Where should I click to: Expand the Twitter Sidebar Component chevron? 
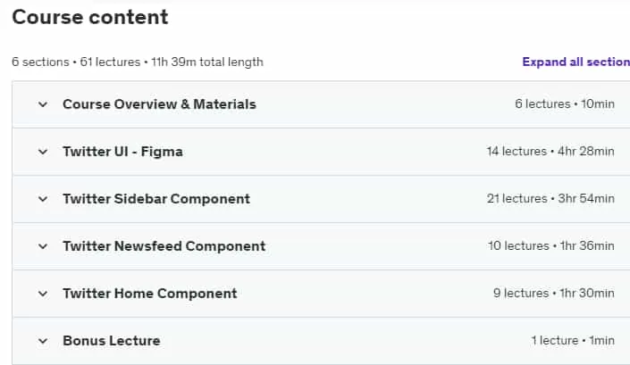[x=43, y=199]
